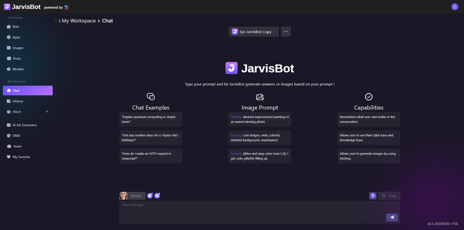Click the "powered by" logo in header
The image size is (464, 230).
[x=66, y=7]
